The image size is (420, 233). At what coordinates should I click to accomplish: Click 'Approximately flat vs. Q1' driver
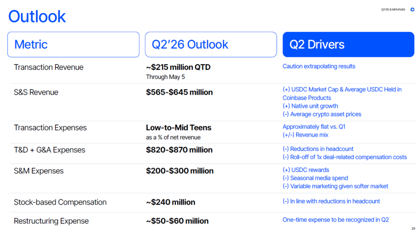click(x=314, y=127)
